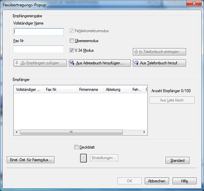Click the right scroll arrow of recipient list
204x191 pixels.
pyautogui.click(x=144, y=132)
